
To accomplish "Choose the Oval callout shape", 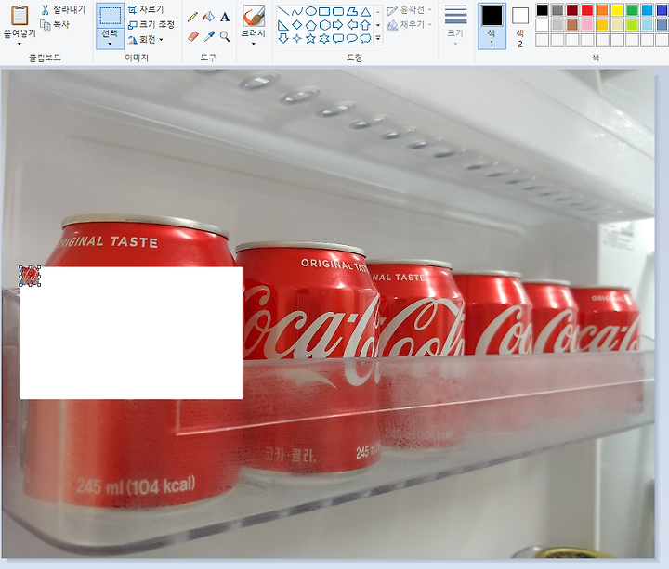I will point(351,39).
